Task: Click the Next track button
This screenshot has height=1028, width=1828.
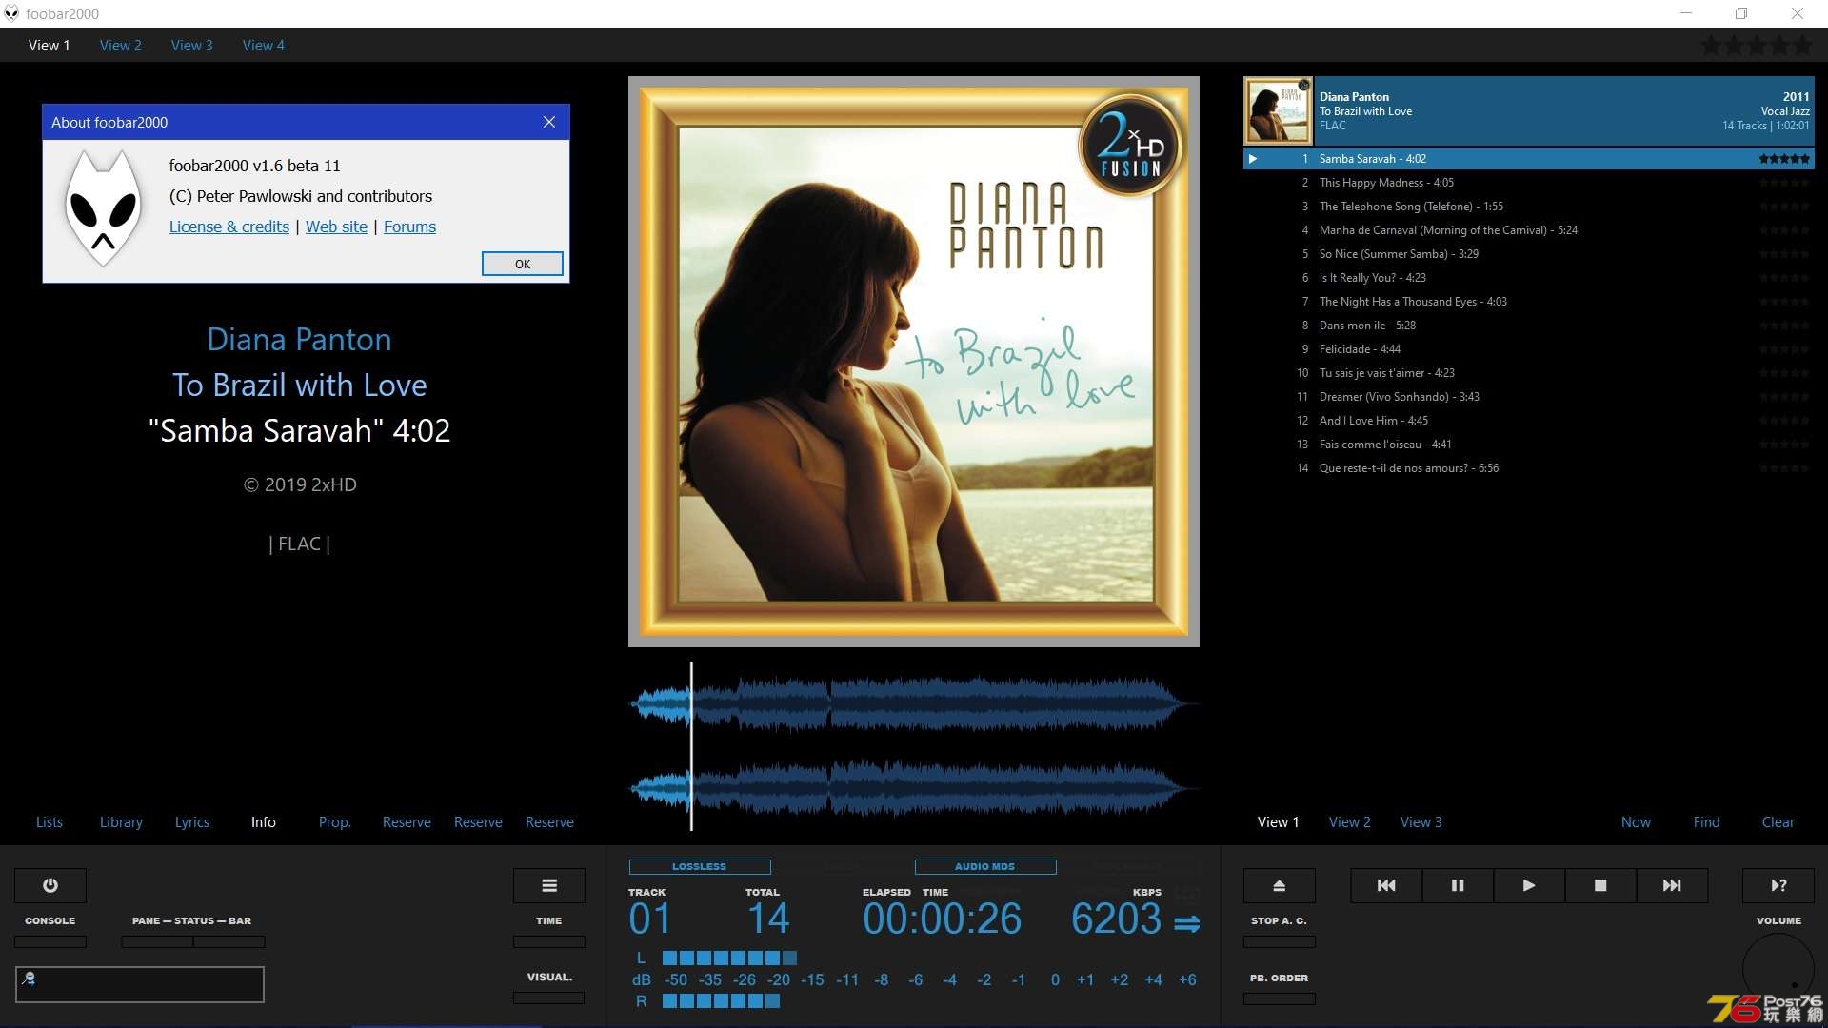Action: click(x=1672, y=885)
